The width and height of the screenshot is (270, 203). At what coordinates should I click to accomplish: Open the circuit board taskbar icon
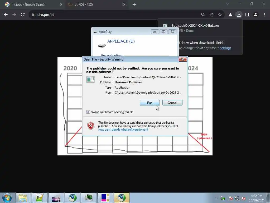coord(89,198)
